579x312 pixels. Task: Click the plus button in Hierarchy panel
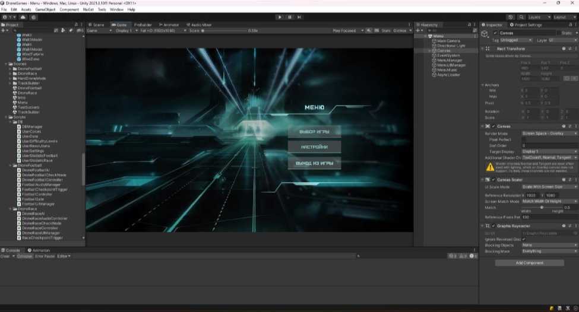click(419, 30)
